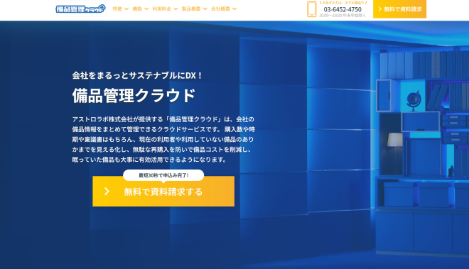Click the header 無料で資料請求 button
469x269 pixels.
click(x=399, y=9)
